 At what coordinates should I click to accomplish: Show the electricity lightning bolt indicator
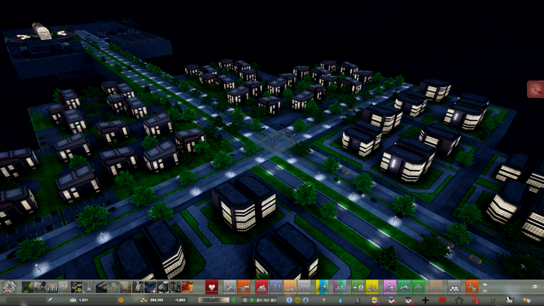324,300
